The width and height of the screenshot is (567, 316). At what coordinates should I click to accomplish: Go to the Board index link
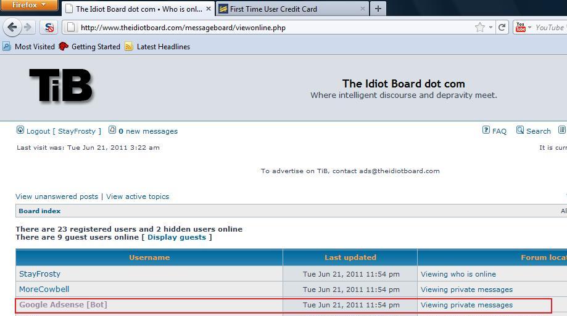pos(39,211)
